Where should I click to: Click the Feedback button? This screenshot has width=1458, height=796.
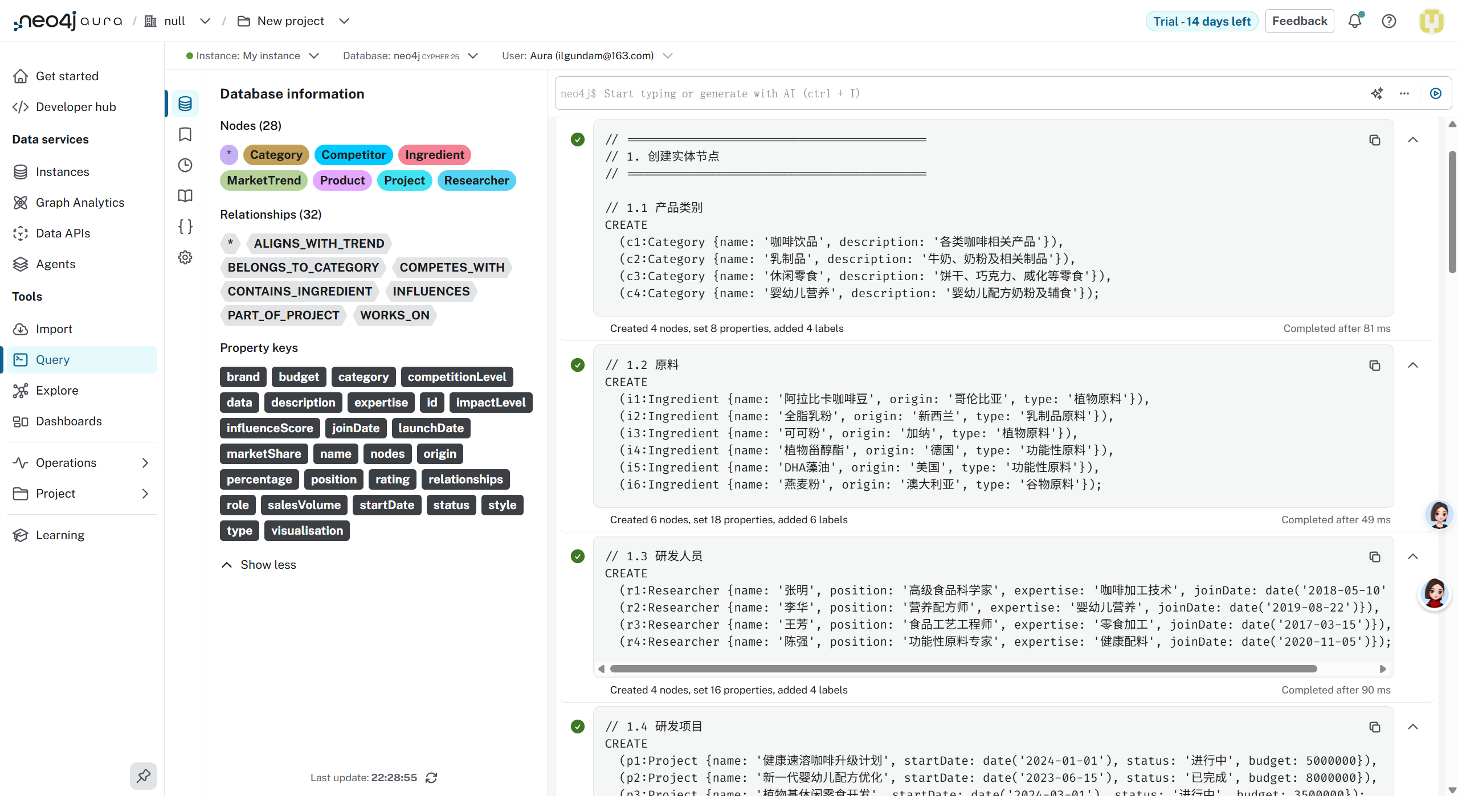(x=1299, y=21)
